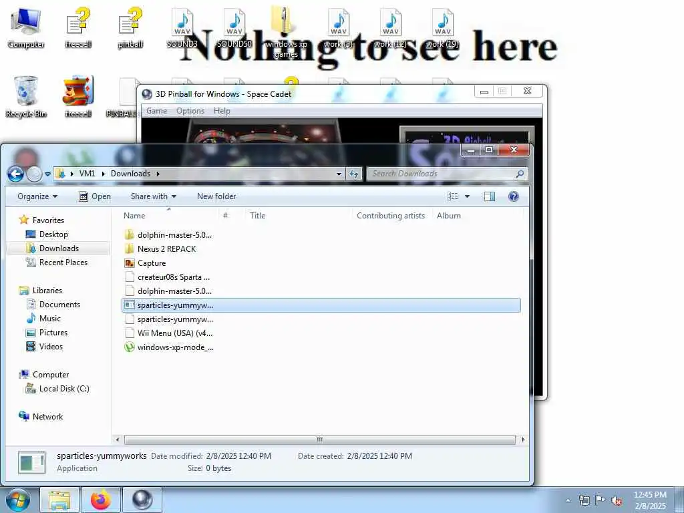
Task: Click the Forward arrow in Explorer
Action: 34,174
